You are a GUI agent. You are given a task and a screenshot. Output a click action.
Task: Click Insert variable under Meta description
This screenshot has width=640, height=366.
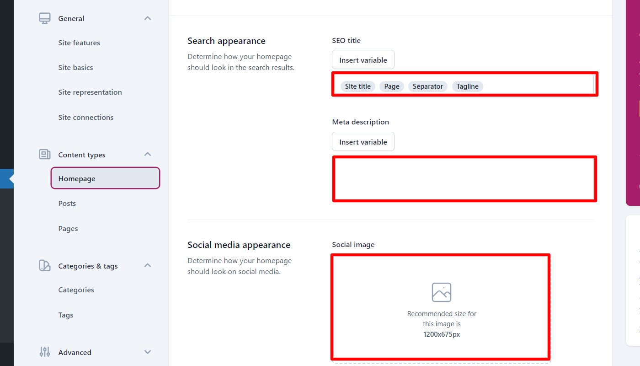click(363, 141)
